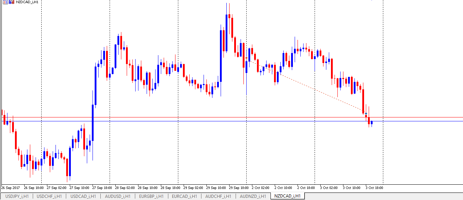Click the 3 Oct 10:00 time label
The height and width of the screenshot is (200, 463).
tap(352, 187)
